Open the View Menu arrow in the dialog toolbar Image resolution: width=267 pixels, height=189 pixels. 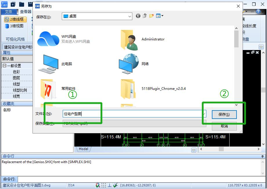[x=162, y=16]
